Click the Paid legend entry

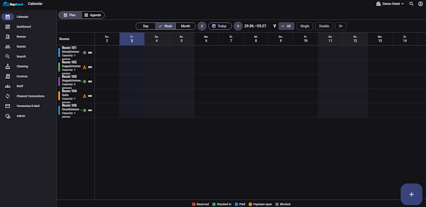(240, 204)
